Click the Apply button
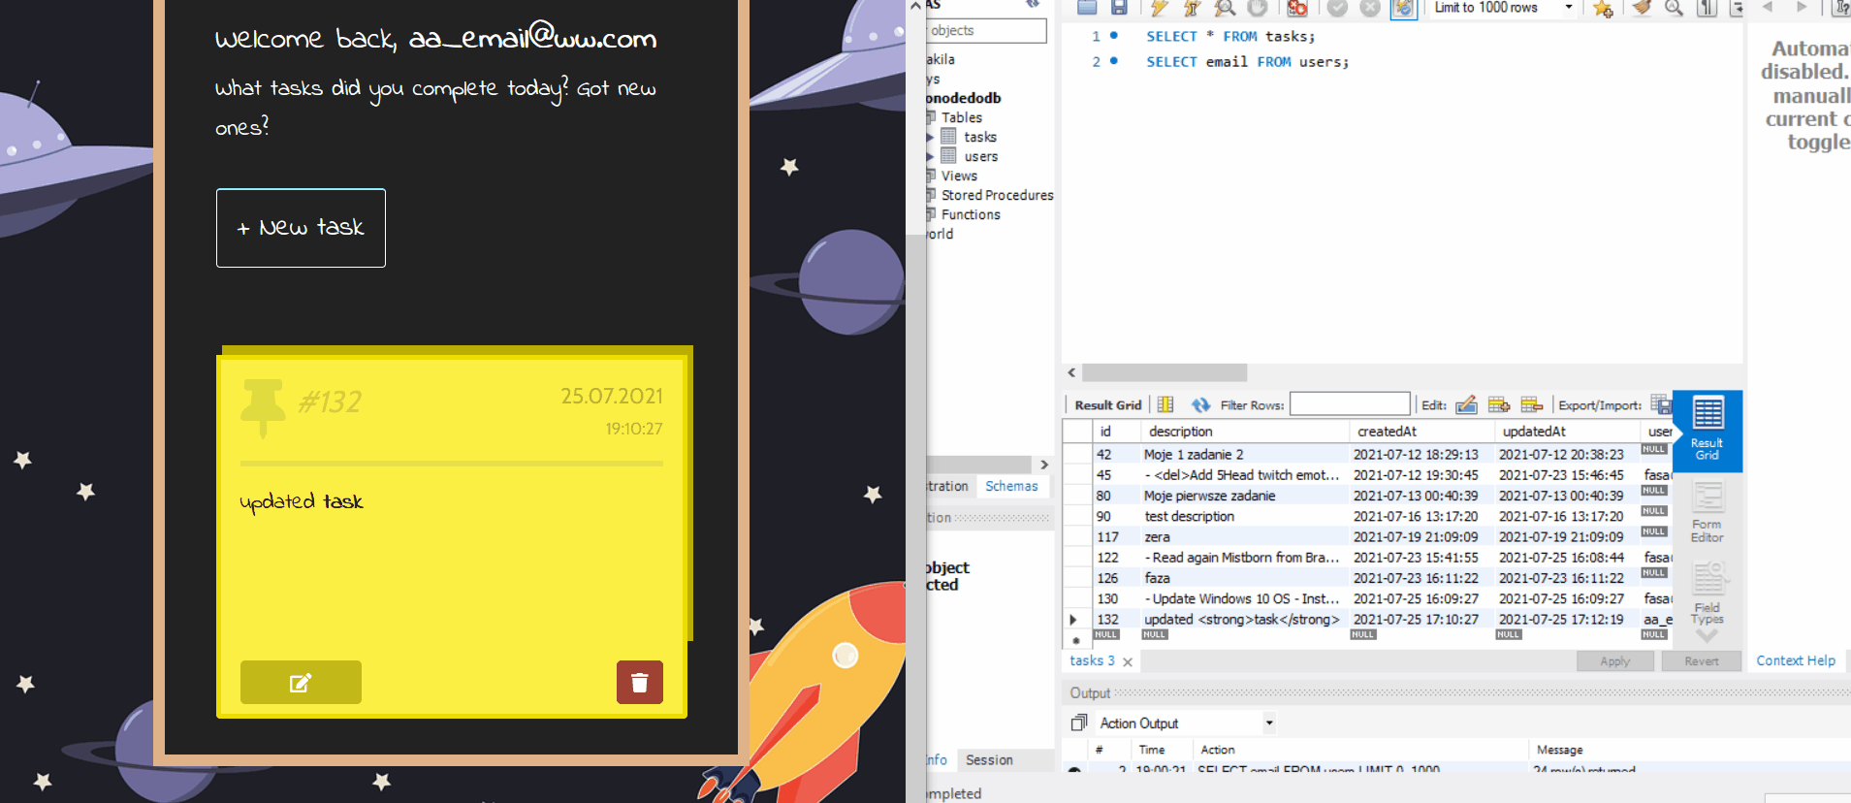This screenshot has height=803, width=1851. click(x=1615, y=660)
